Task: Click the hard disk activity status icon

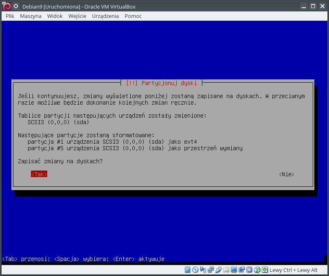Action: (x=188, y=270)
